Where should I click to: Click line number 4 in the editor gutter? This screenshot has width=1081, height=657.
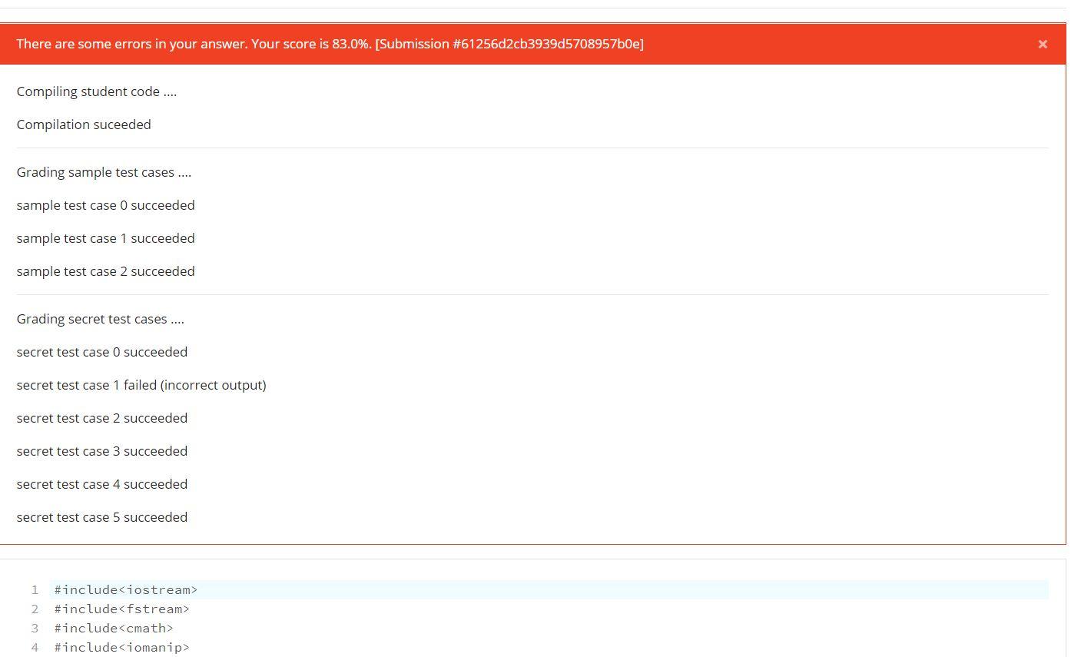tap(35, 648)
